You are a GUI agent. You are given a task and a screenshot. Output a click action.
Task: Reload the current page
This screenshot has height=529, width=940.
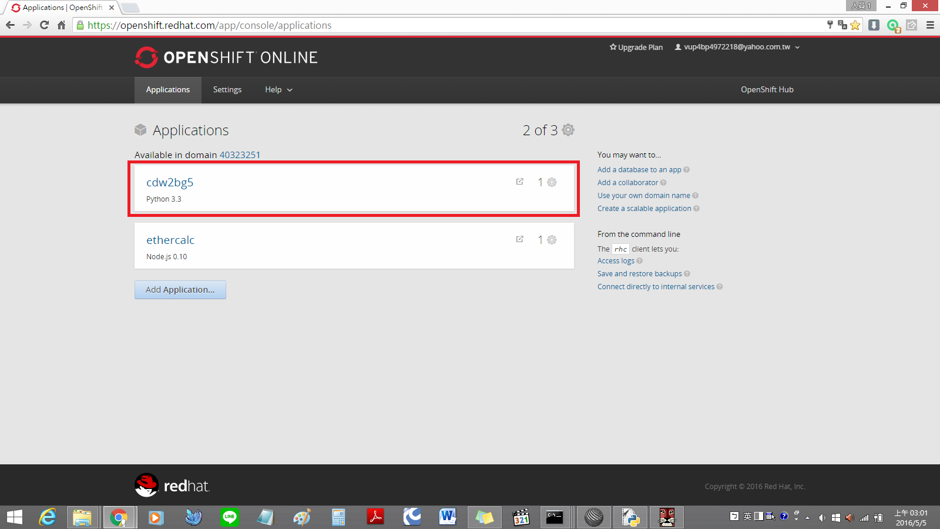click(x=44, y=25)
